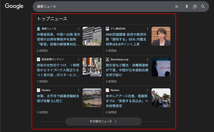Screen dimensions: 214x132
Task: Click the テレ朝NEWS source icon
Action: (x=108, y=29)
